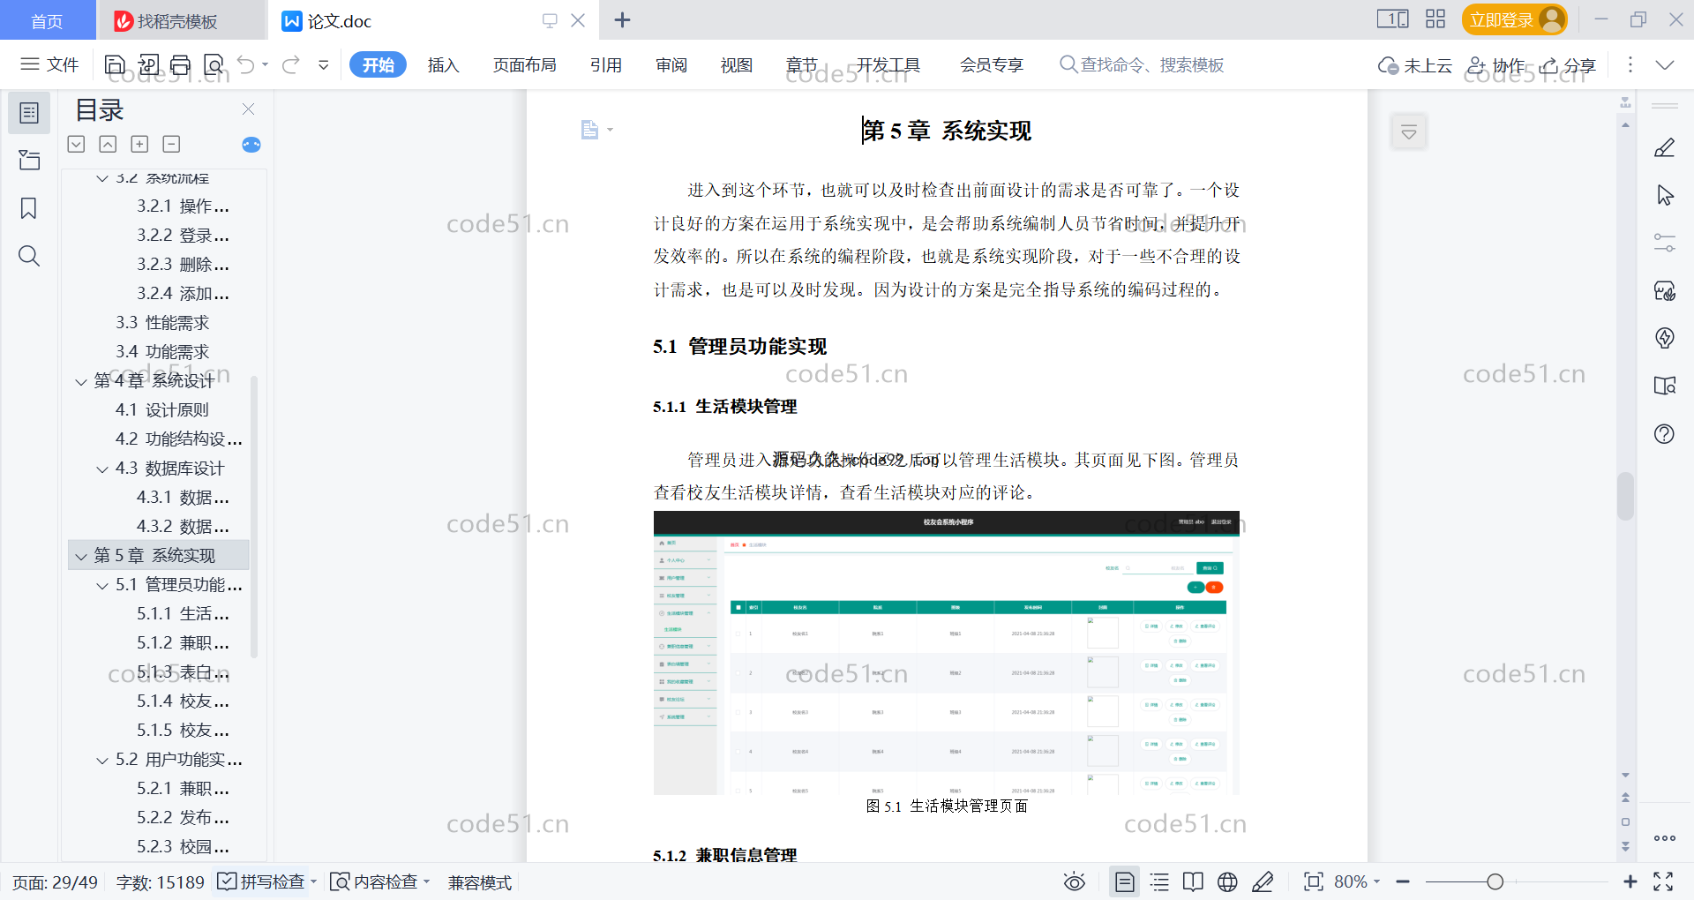Collapse the 4.3 数据库设计 node

coord(102,469)
